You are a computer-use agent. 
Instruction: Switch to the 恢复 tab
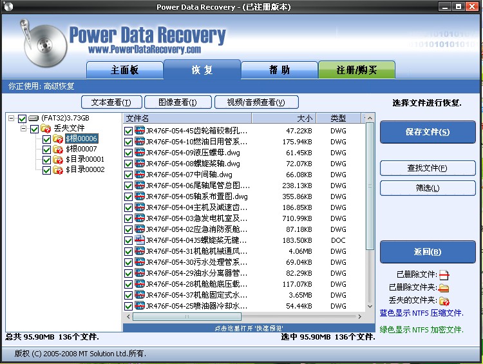pos(202,70)
